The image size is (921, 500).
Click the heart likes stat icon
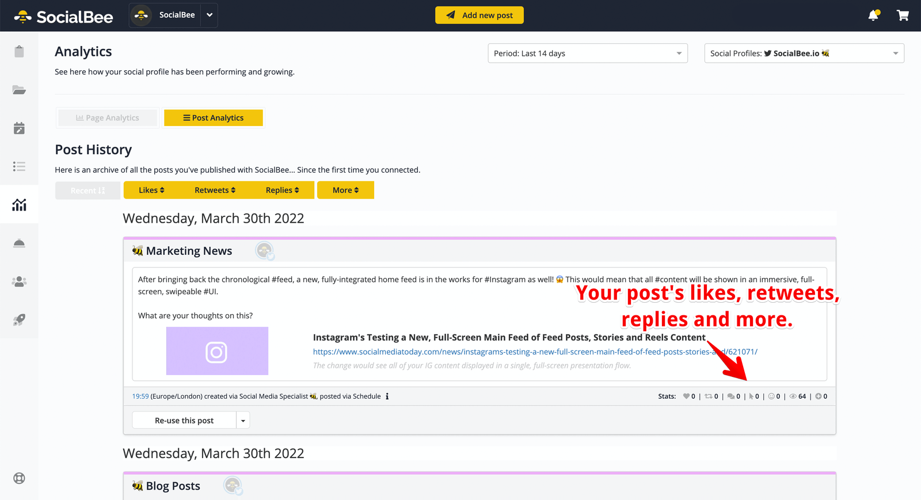coord(686,396)
